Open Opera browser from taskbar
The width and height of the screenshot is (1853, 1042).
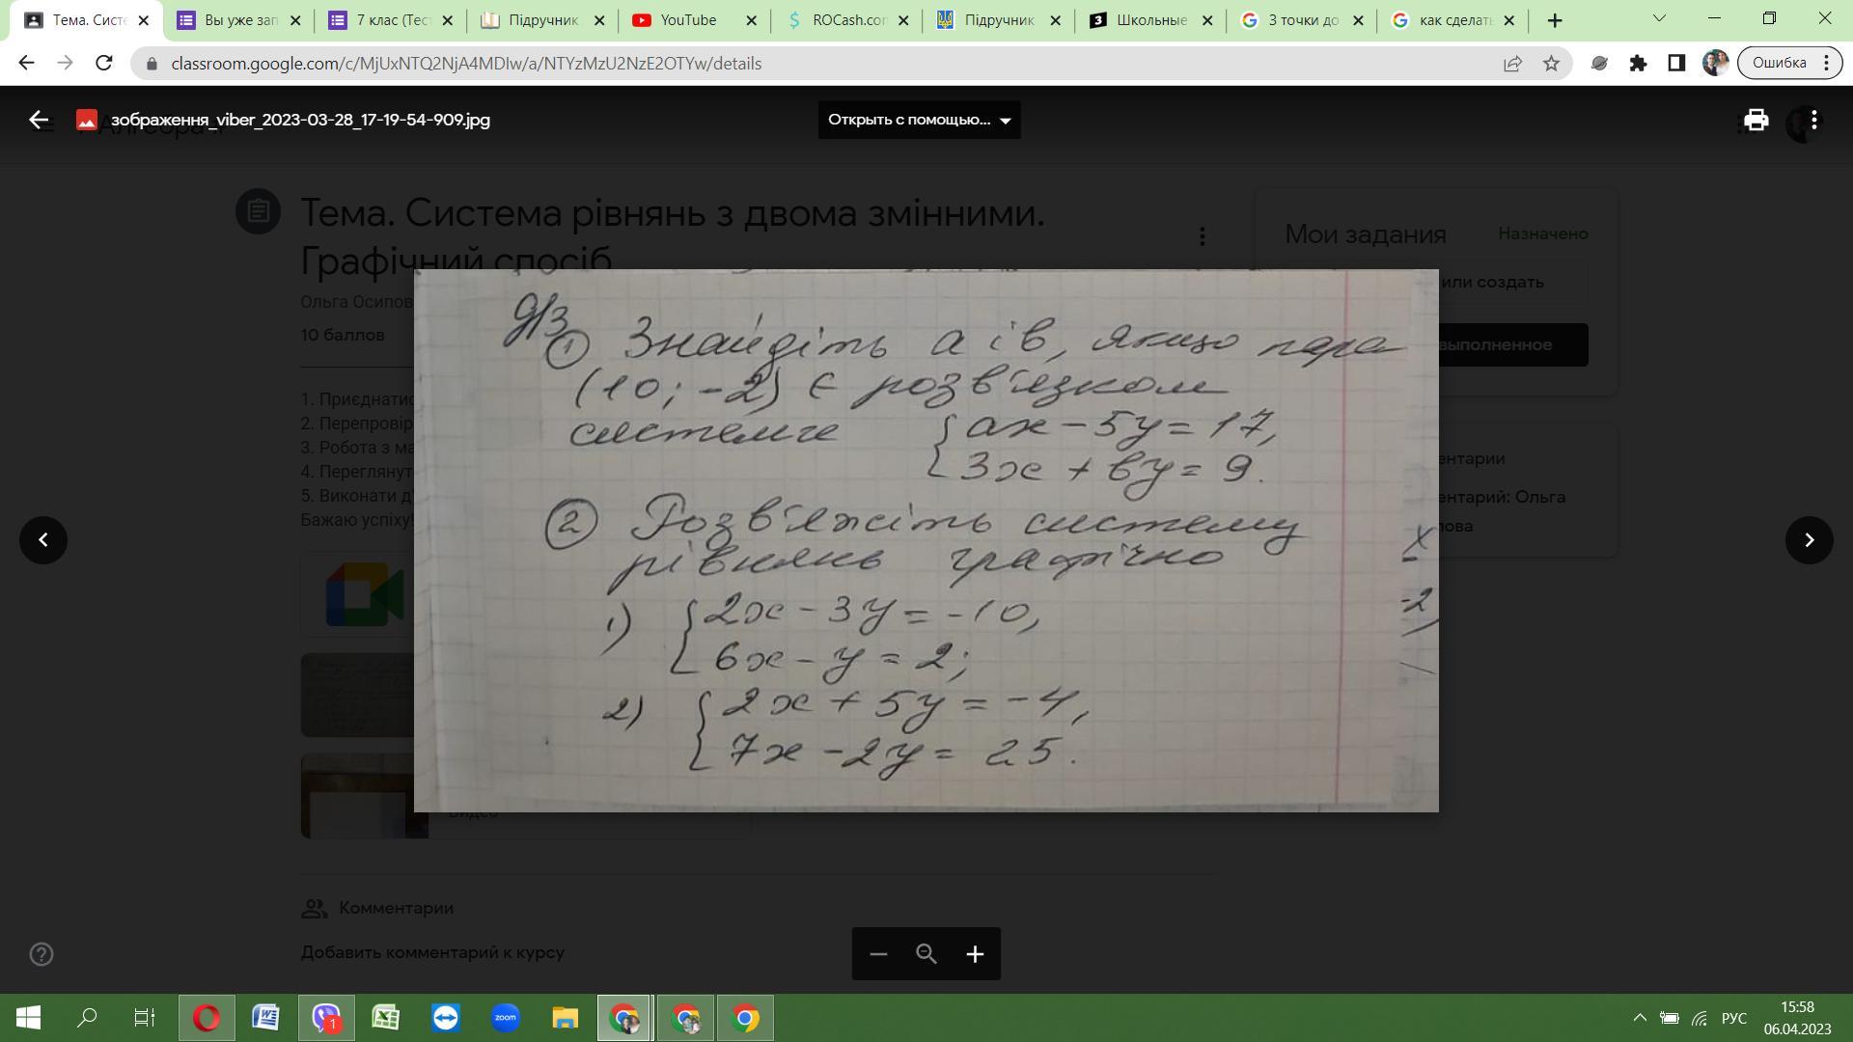(207, 1018)
